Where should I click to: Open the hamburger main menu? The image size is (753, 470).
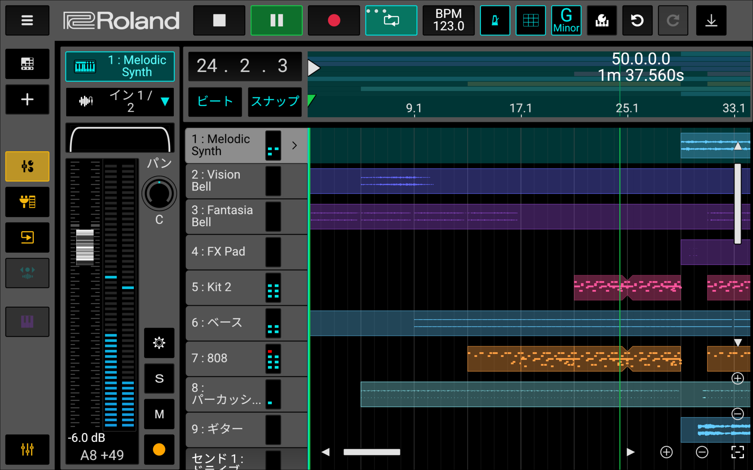pyautogui.click(x=27, y=20)
